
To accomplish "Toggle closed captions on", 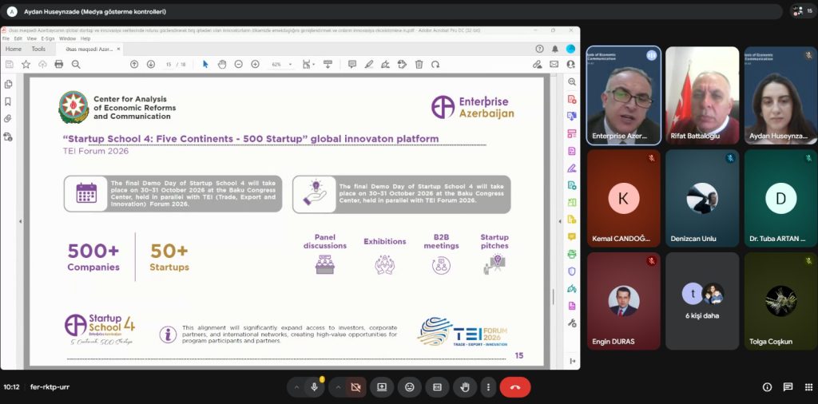I will 437,387.
